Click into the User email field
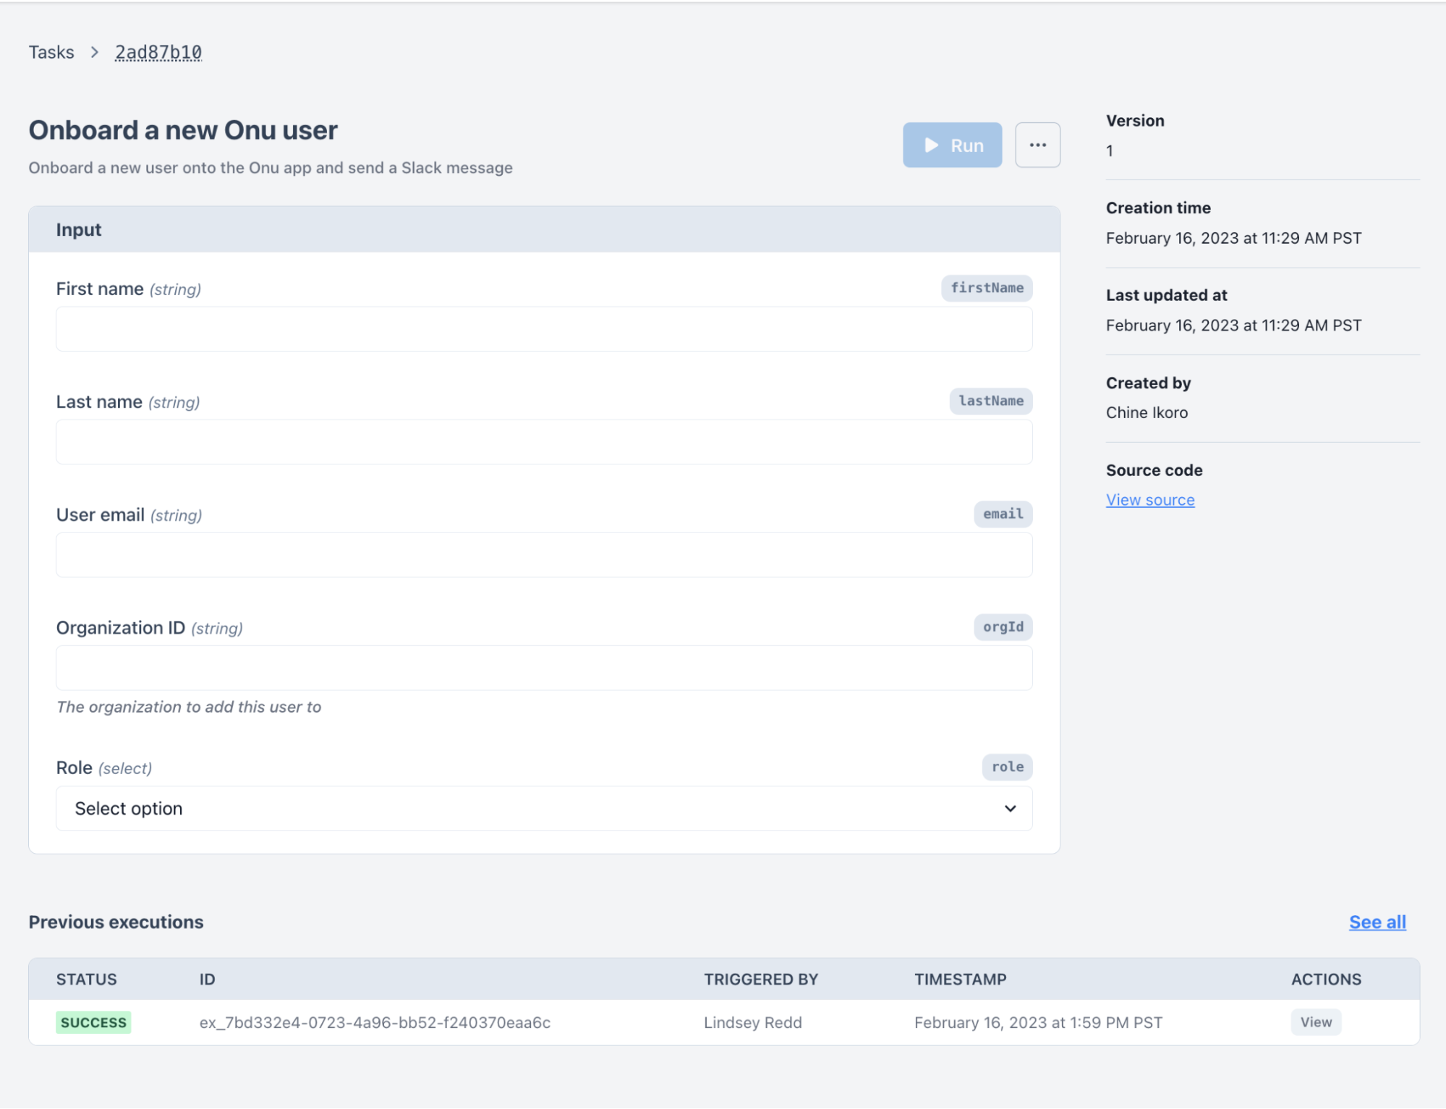The image size is (1446, 1109). 544,555
